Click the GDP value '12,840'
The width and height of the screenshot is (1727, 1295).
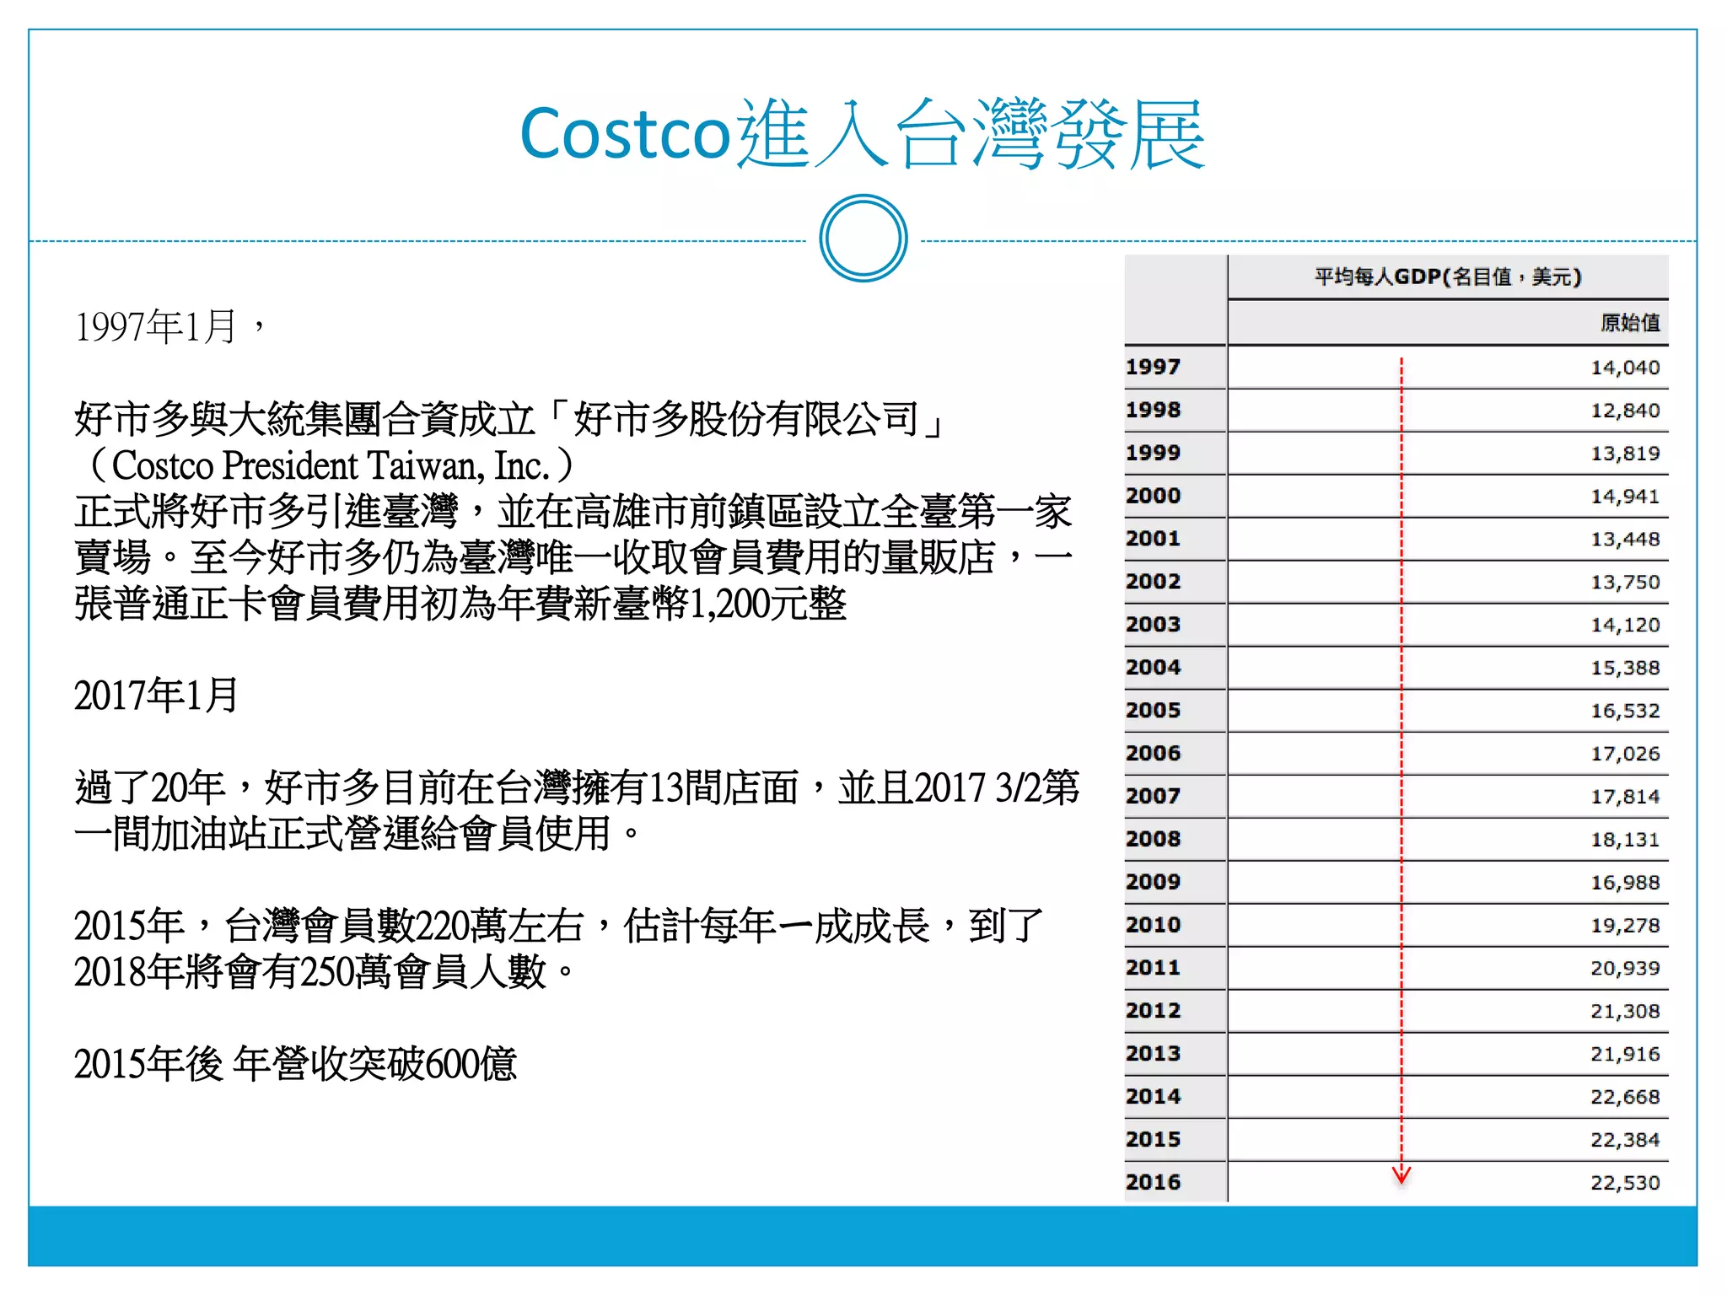click(1625, 411)
